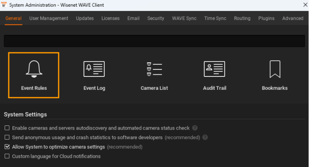Image resolution: width=309 pixels, height=167 pixels.
Task: Open the Bookmarks icon
Action: (x=274, y=75)
